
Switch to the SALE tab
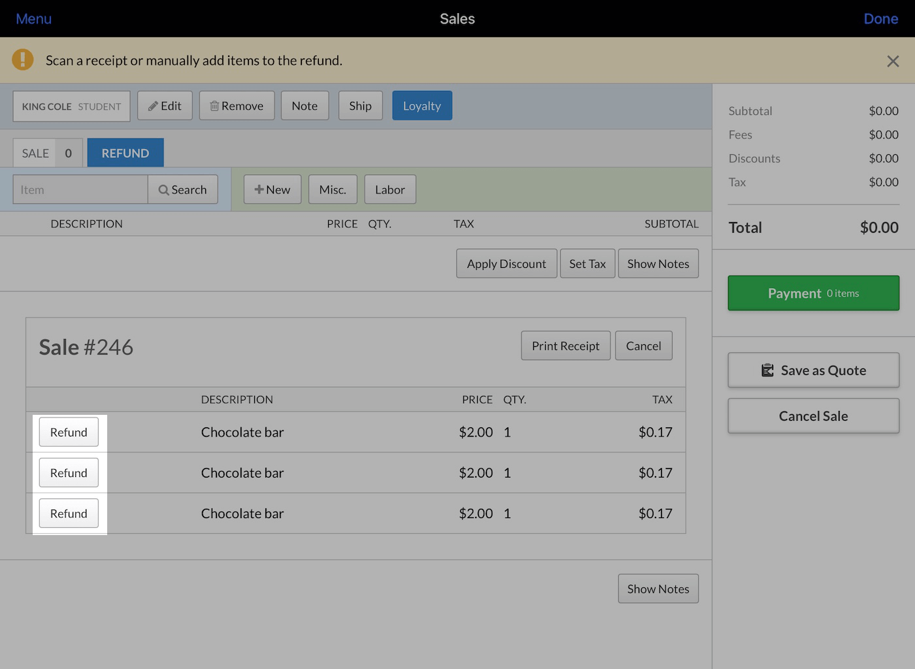pos(48,153)
